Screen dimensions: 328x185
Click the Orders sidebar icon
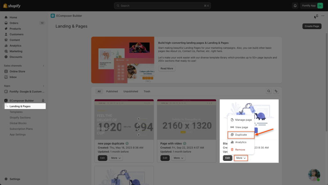pos(6,23)
